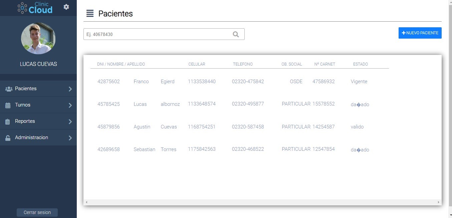Screen dimensions: 452x218
Task: Open the Turnos menu item
Action: 38,105
